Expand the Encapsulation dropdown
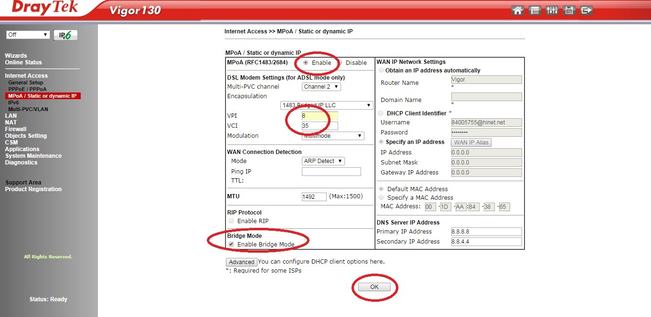The height and width of the screenshot is (317, 651). 327,105
